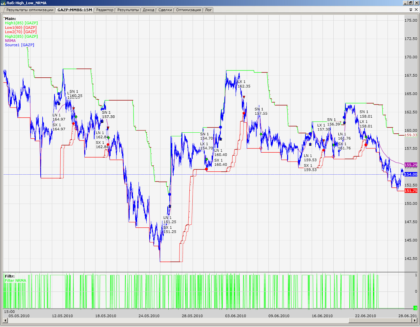Click the 03.06.2010 date label
Image resolution: width=420 pixels, height=327 pixels.
236,316
